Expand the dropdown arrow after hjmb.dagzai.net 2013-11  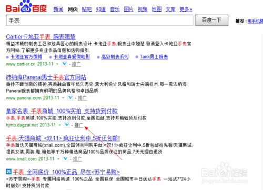click(x=59, y=125)
